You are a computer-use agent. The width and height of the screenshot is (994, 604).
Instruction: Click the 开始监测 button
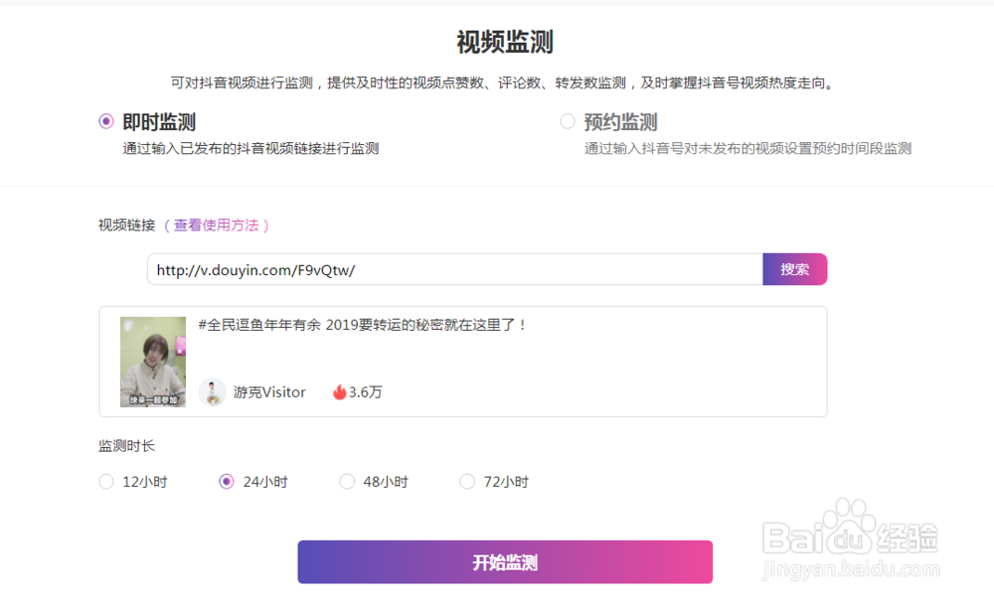pos(505,562)
